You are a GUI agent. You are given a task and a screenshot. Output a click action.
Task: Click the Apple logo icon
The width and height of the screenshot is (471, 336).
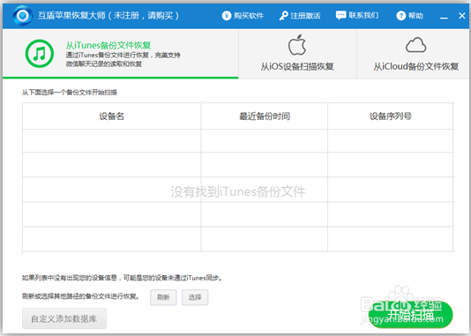pos(297,45)
